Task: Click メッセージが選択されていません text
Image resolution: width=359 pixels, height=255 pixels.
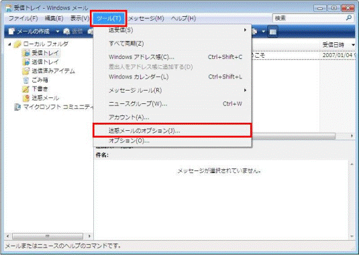Action: click(219, 170)
